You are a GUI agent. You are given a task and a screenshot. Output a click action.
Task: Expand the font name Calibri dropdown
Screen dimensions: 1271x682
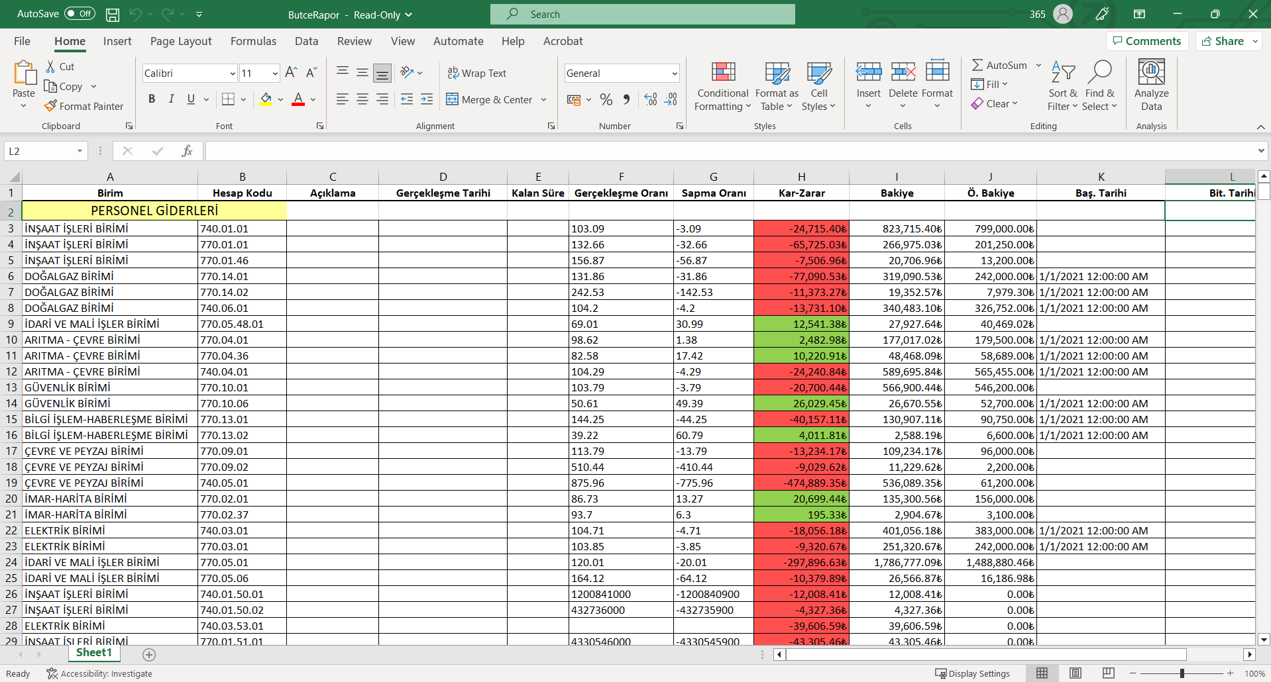point(232,73)
